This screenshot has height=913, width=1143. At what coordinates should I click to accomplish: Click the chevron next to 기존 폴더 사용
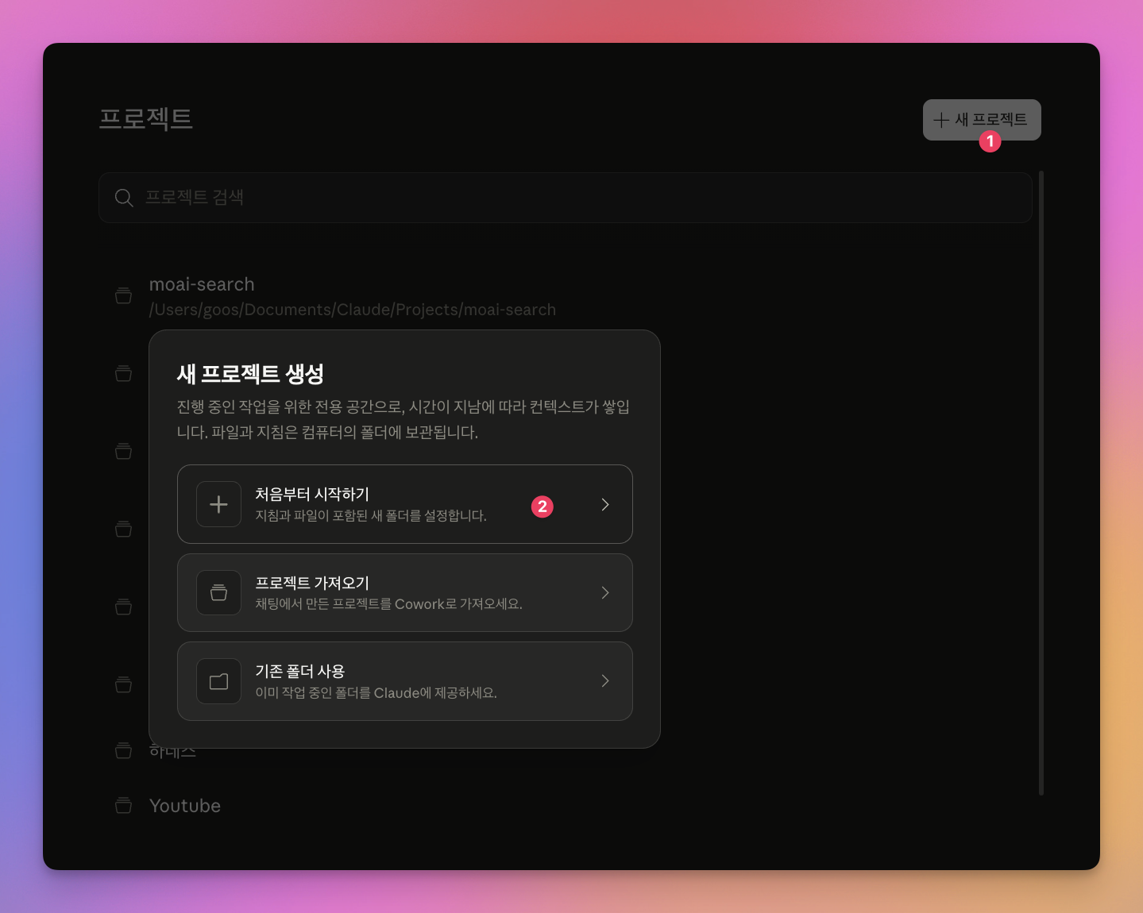[605, 681]
